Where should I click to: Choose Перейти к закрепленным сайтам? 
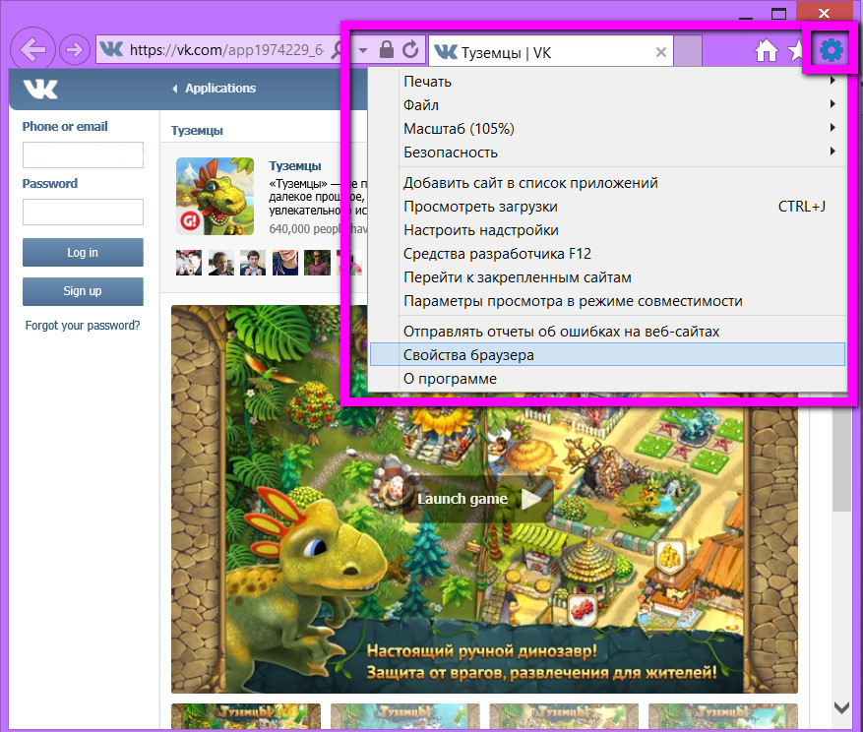(x=607, y=277)
